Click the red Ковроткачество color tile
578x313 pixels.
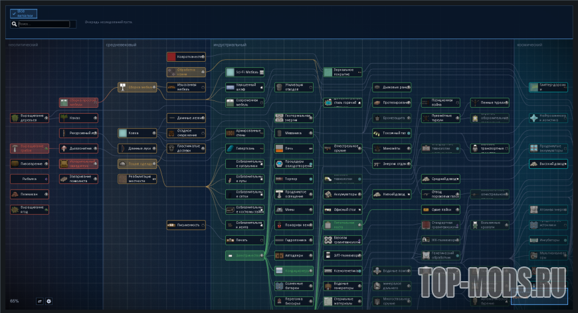pyautogui.click(x=171, y=56)
